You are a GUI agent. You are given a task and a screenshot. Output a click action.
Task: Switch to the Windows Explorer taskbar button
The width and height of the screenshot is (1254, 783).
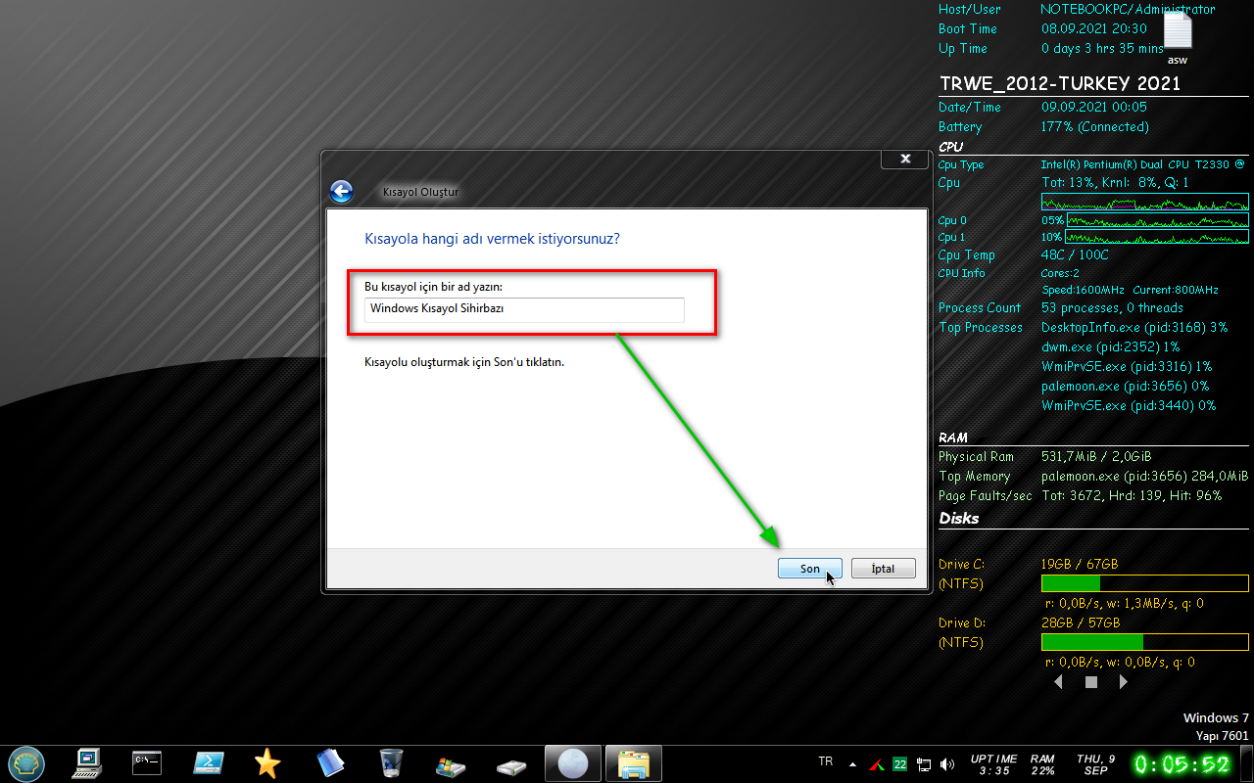pyautogui.click(x=634, y=762)
